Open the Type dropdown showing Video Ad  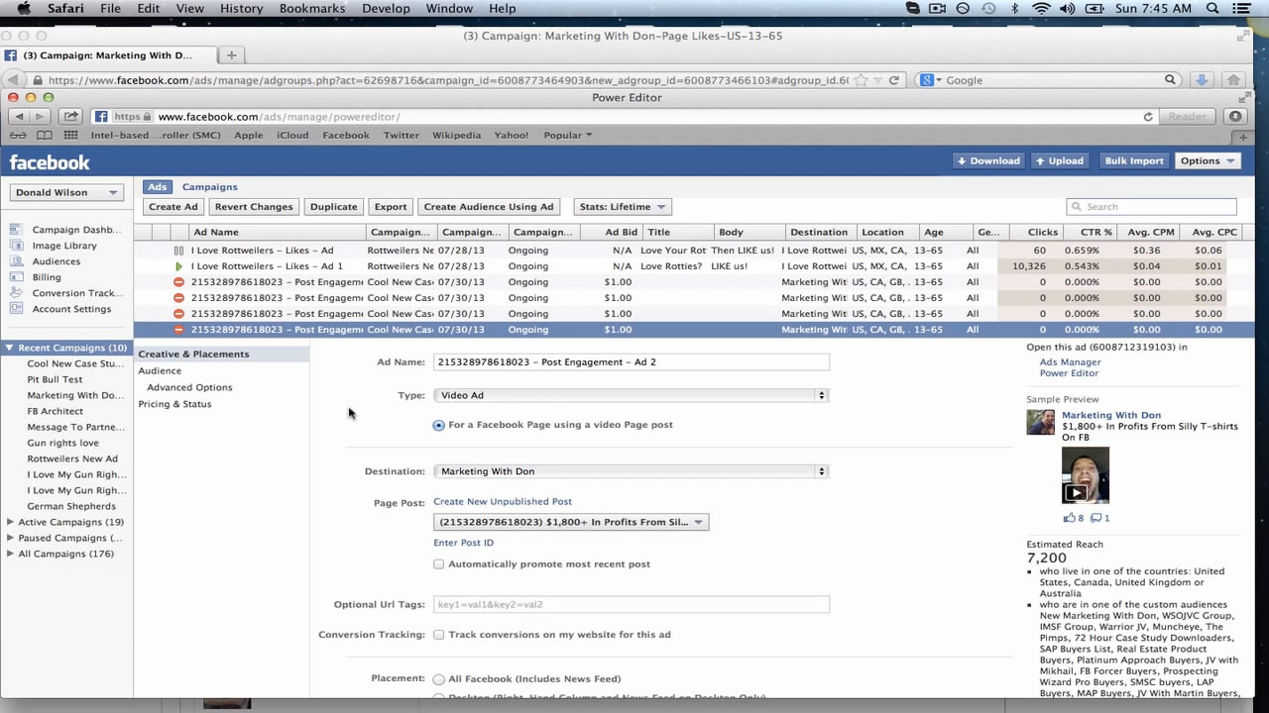(x=631, y=395)
